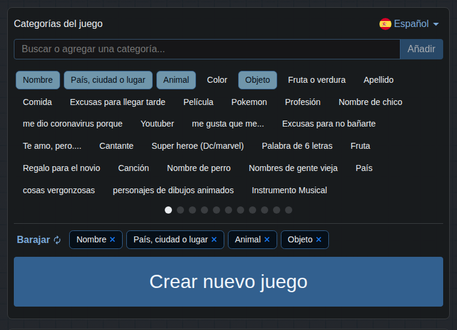Viewport: 457px width, 330px height.
Task: Select the Fruta category
Action: (360, 146)
